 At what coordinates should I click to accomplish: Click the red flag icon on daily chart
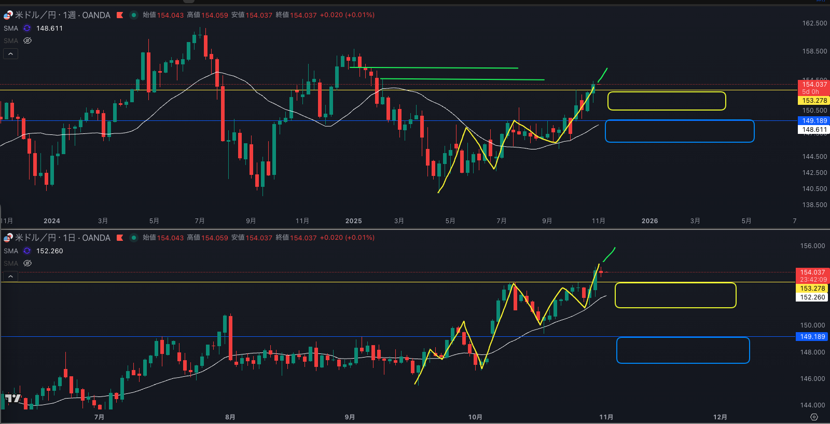[120, 238]
